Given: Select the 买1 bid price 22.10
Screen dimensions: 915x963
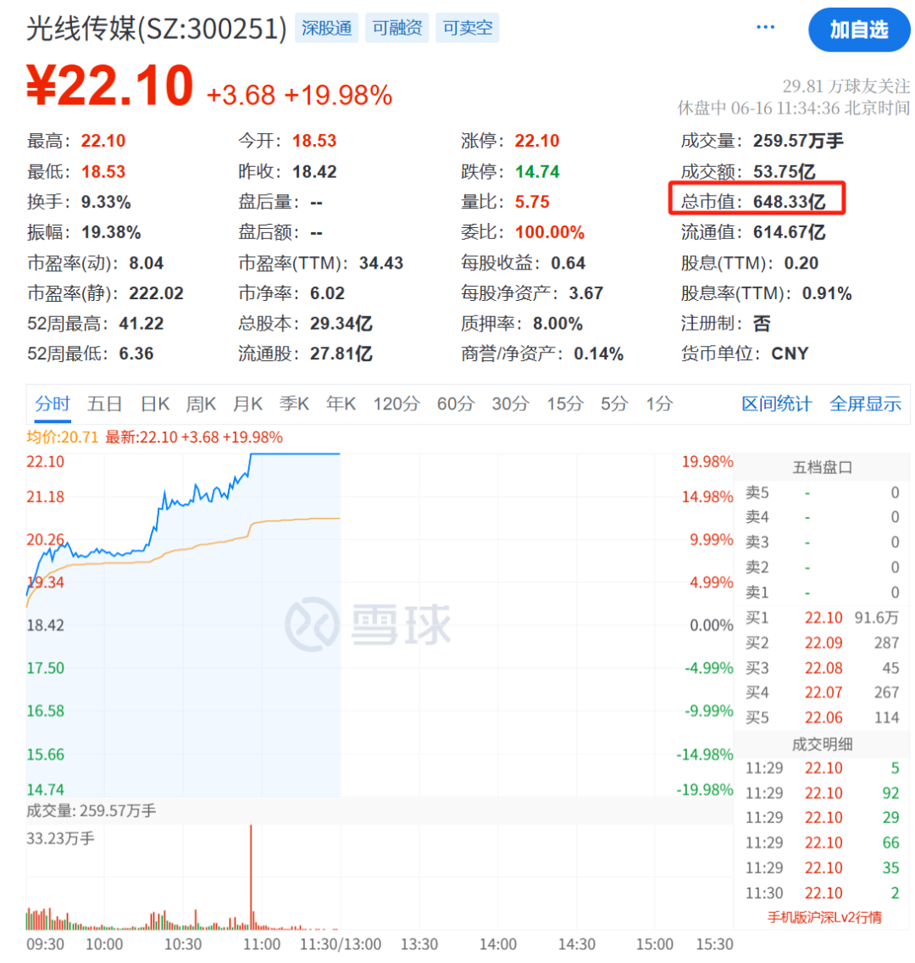Looking at the screenshot, I should 823,618.
